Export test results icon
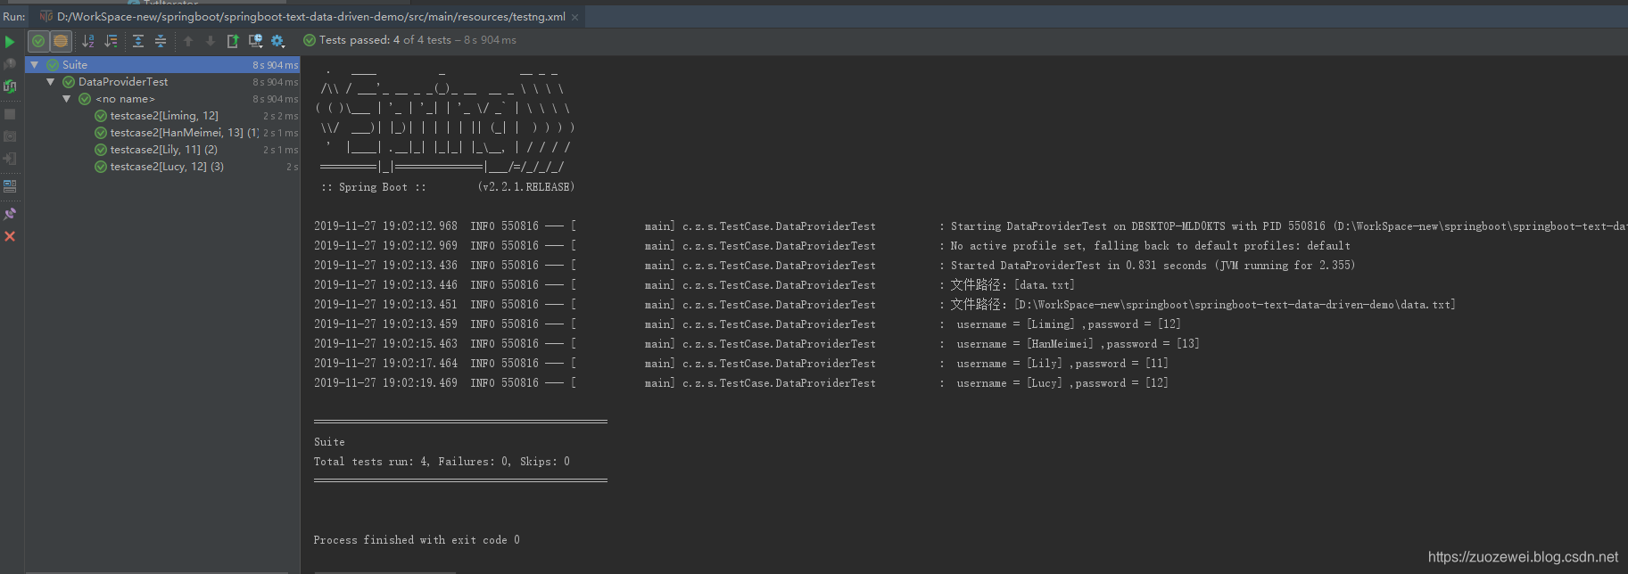This screenshot has height=574, width=1628. [x=233, y=41]
